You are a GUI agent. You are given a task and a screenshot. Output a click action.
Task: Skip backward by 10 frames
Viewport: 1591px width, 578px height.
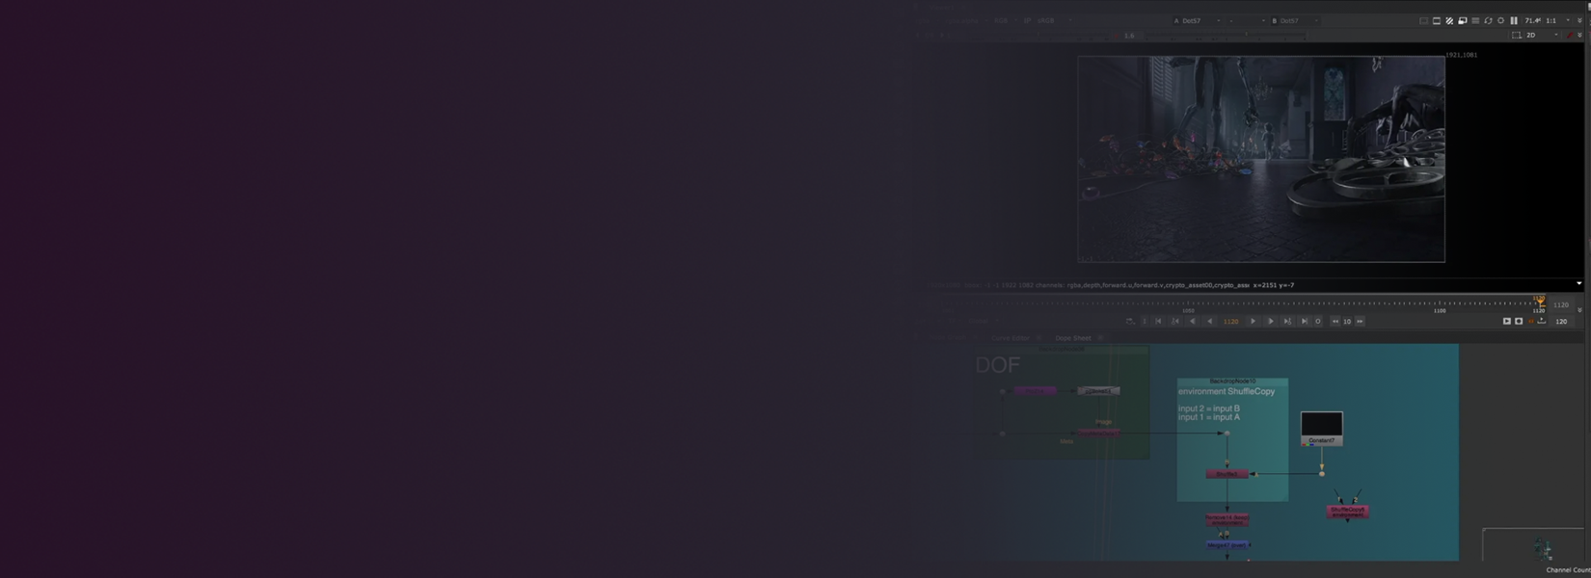click(1335, 322)
